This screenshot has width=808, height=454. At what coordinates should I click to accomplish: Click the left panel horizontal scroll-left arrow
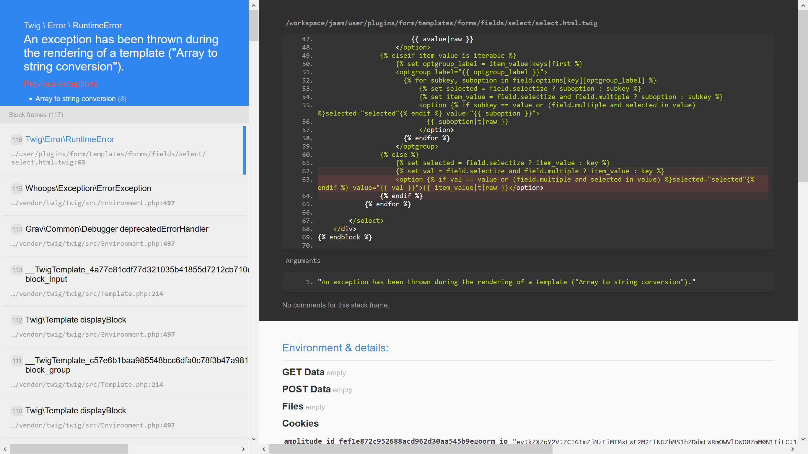(x=5, y=449)
